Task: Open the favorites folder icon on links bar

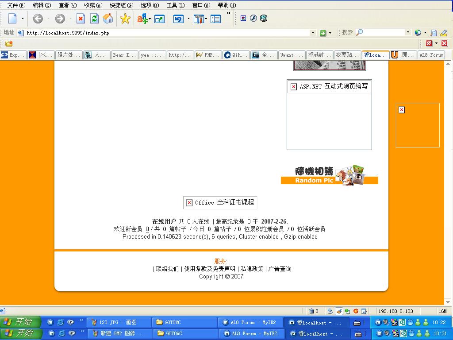Action: click(9, 44)
